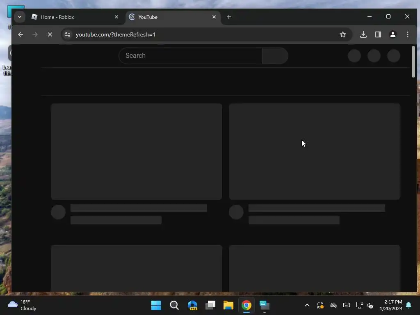The image size is (420, 315).
Task: Open Chrome three-dot menu
Action: [x=407, y=34]
